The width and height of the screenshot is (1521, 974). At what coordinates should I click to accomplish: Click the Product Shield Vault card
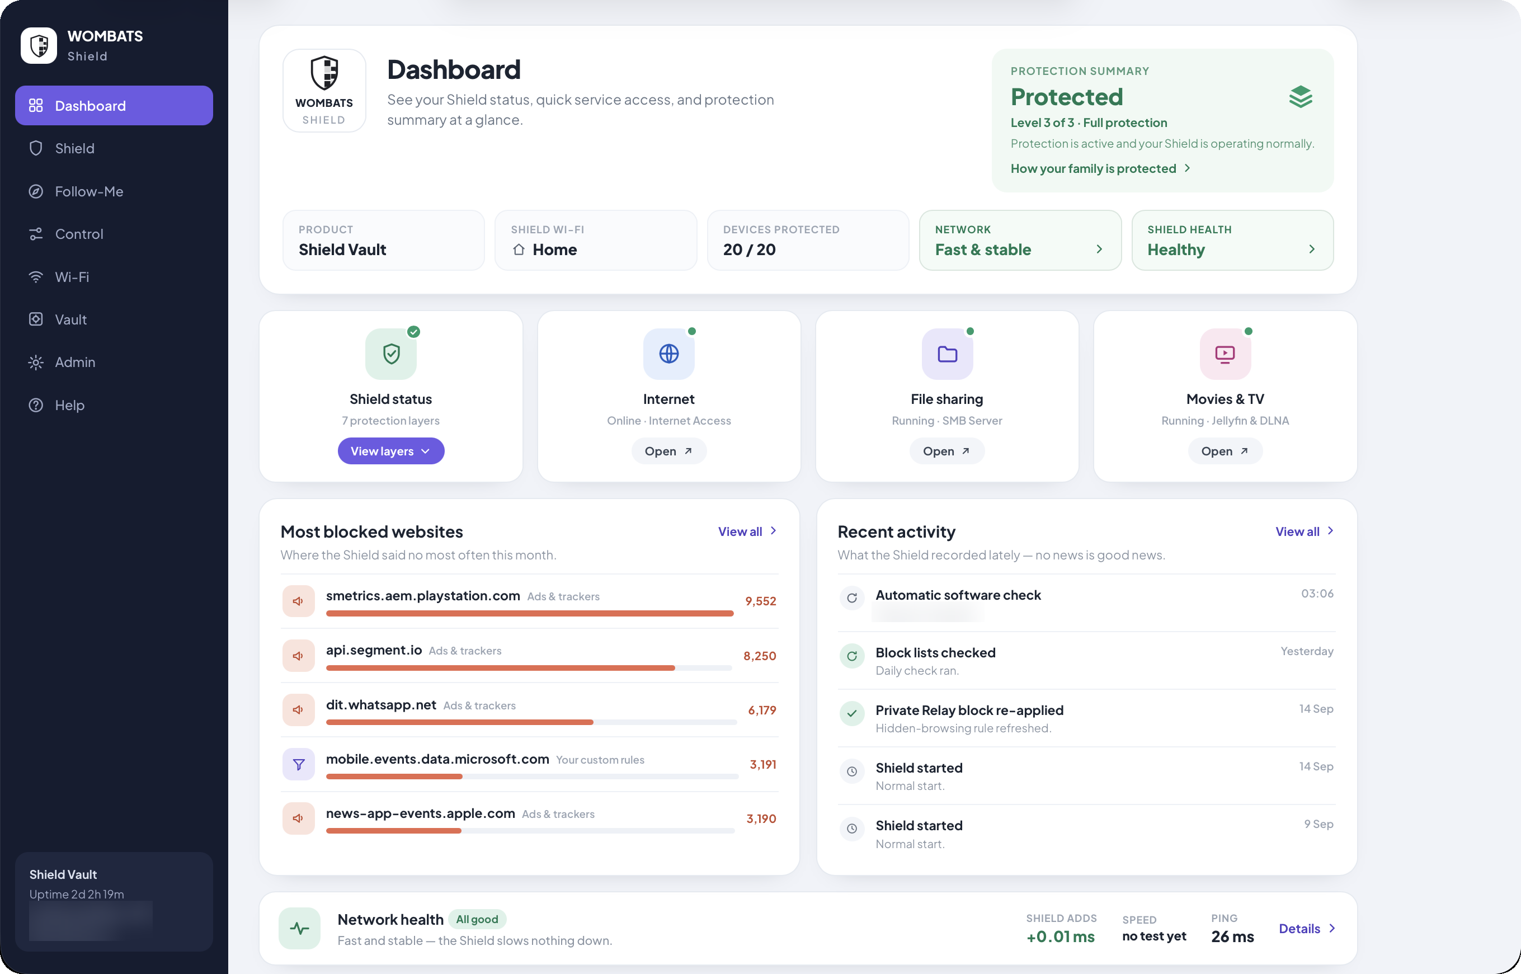[383, 241]
